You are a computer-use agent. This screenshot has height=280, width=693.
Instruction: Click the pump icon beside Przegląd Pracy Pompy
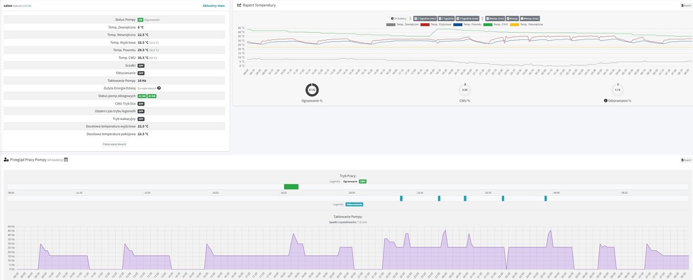point(6,159)
